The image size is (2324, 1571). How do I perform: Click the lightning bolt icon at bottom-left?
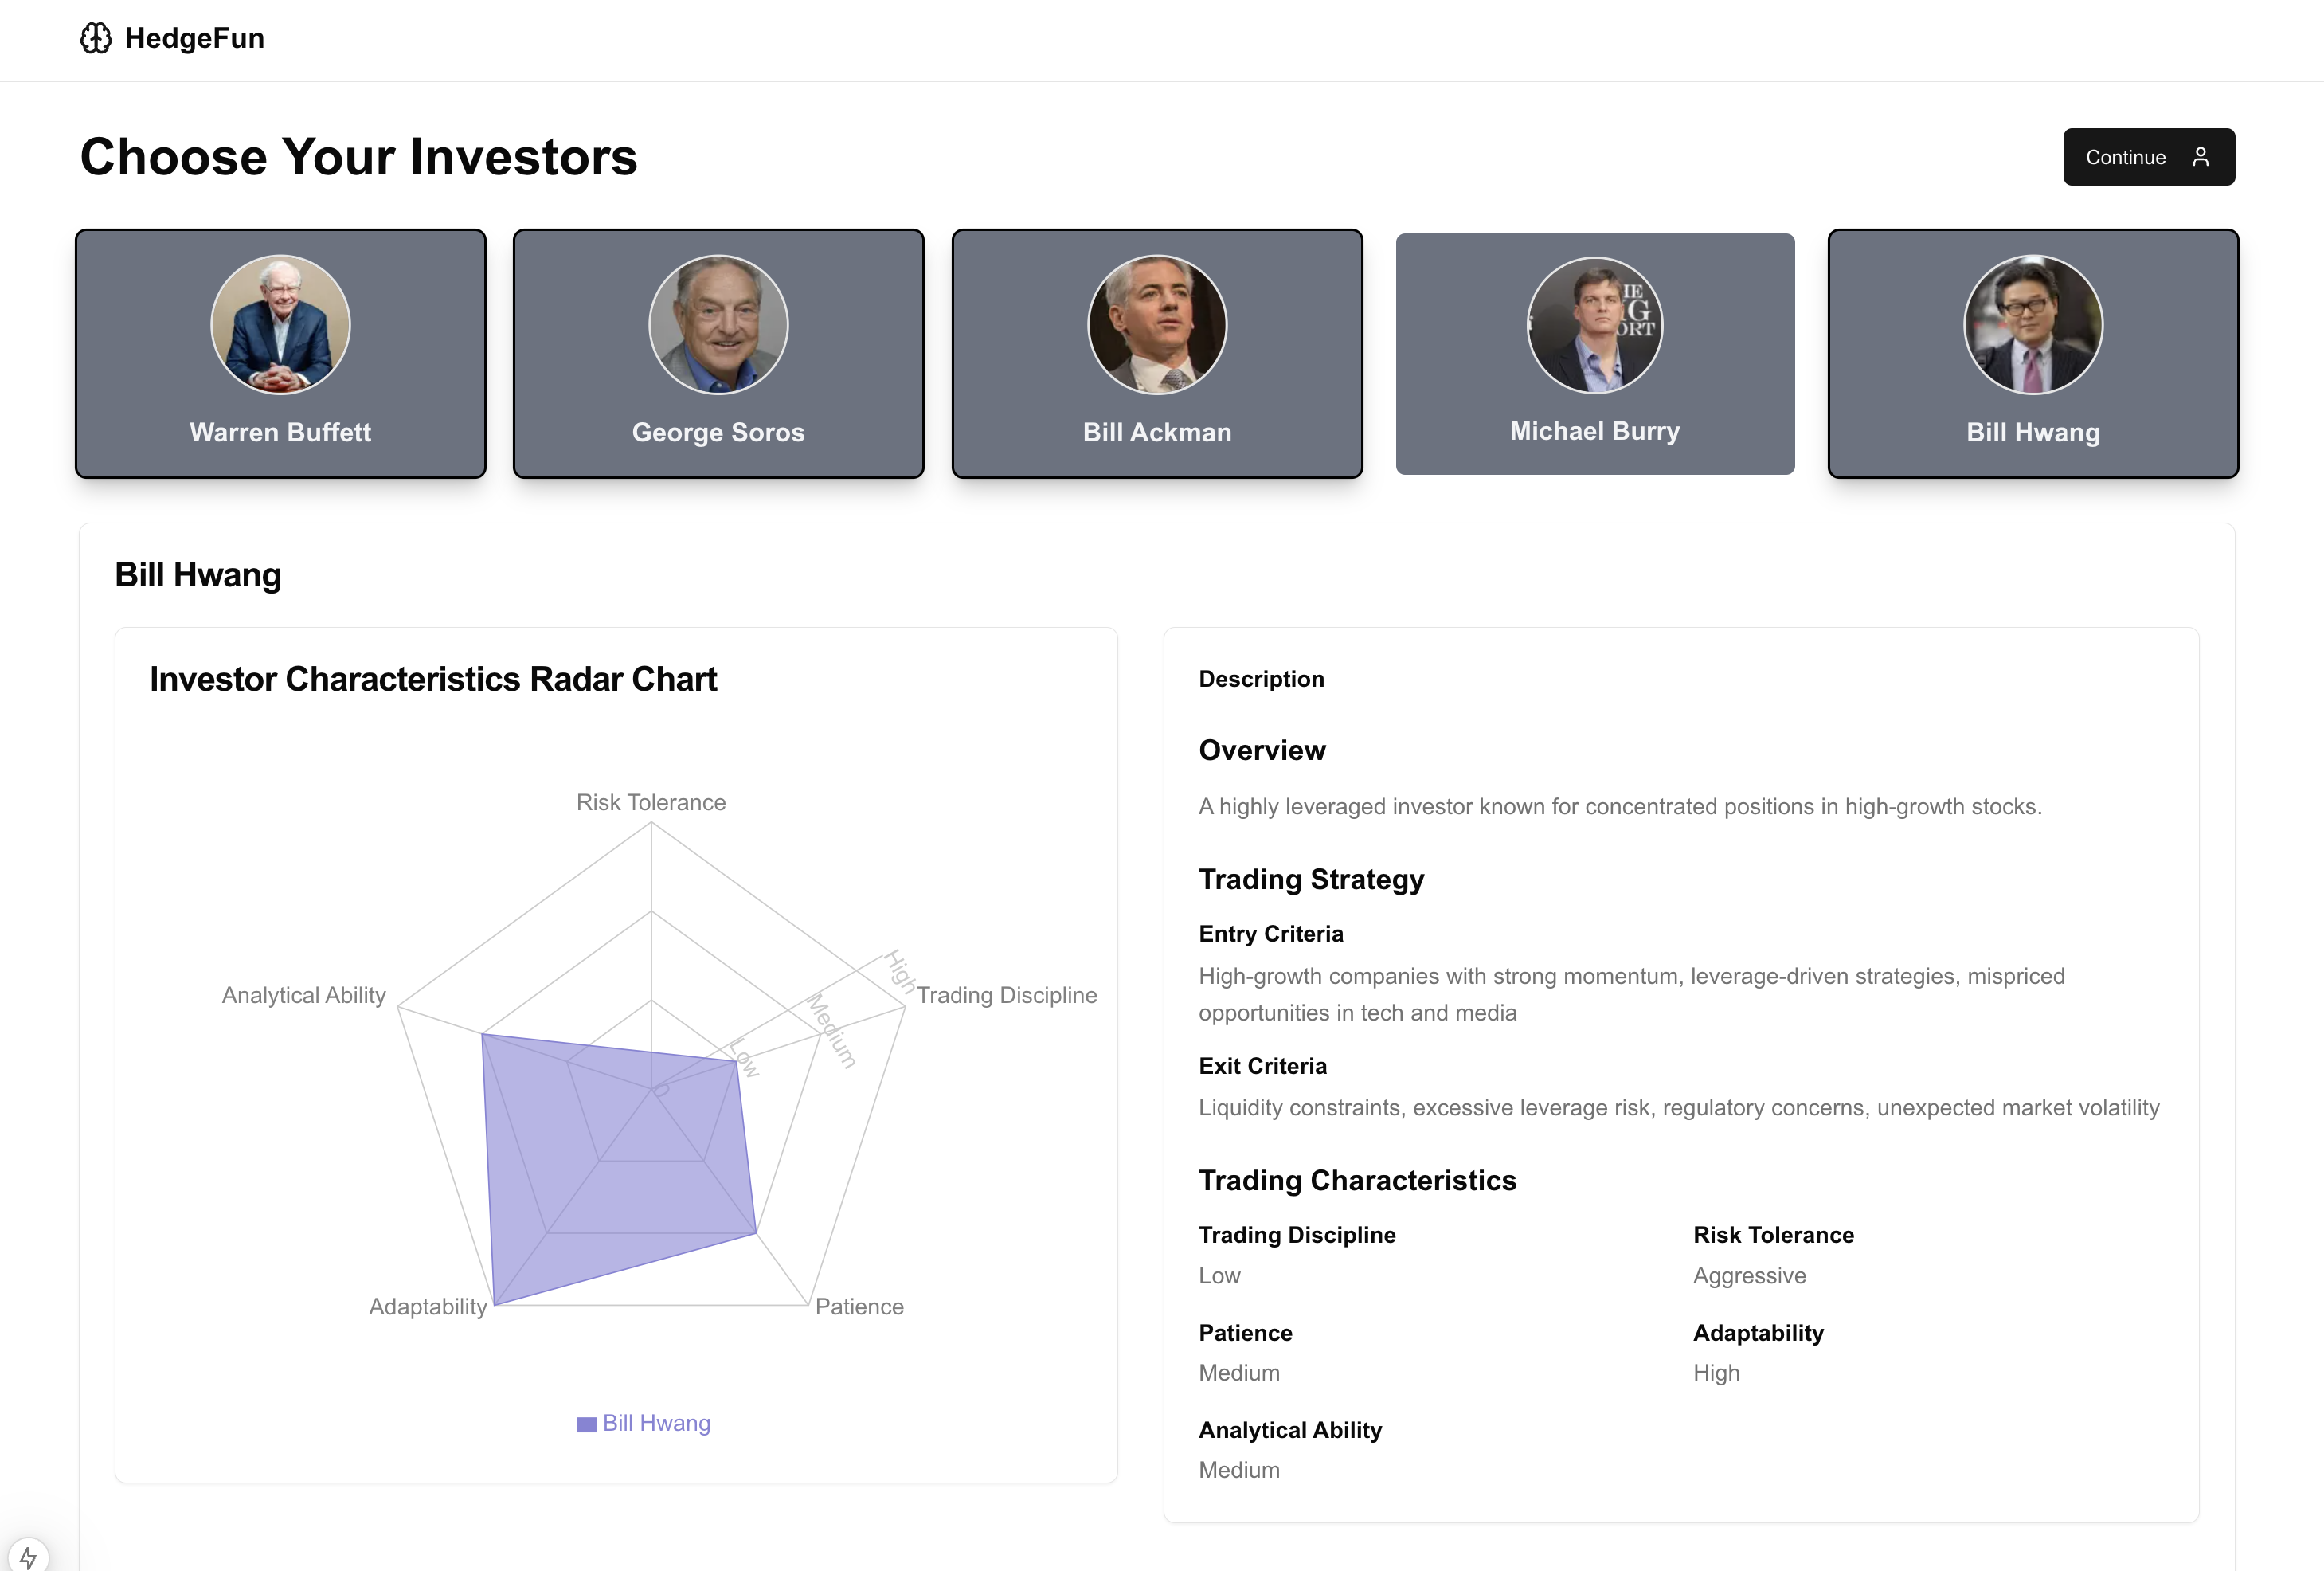(28, 1556)
